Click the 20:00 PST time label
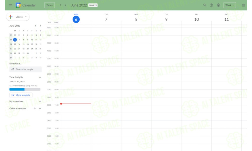Viewport: 252px width, 151px height. click(49, 59)
